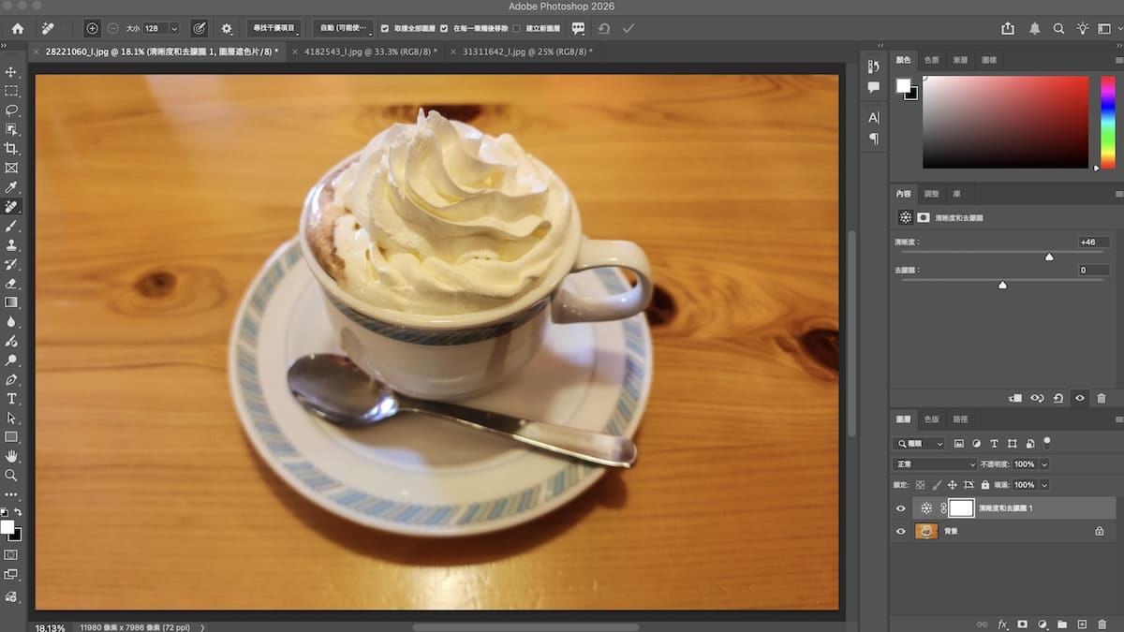Choose the Crop tool

[x=11, y=149]
